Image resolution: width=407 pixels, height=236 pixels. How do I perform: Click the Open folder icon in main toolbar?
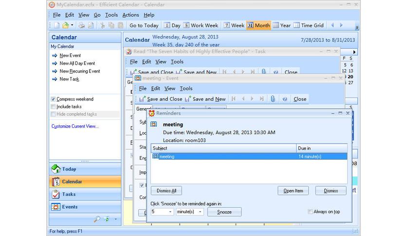point(65,25)
